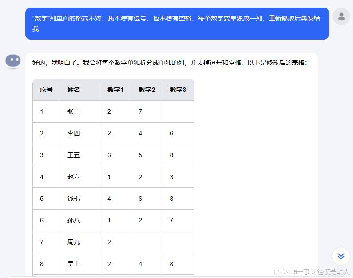Image resolution: width=353 pixels, height=278 pixels.
Task: Click the blue user message bubble
Action: tap(177, 24)
